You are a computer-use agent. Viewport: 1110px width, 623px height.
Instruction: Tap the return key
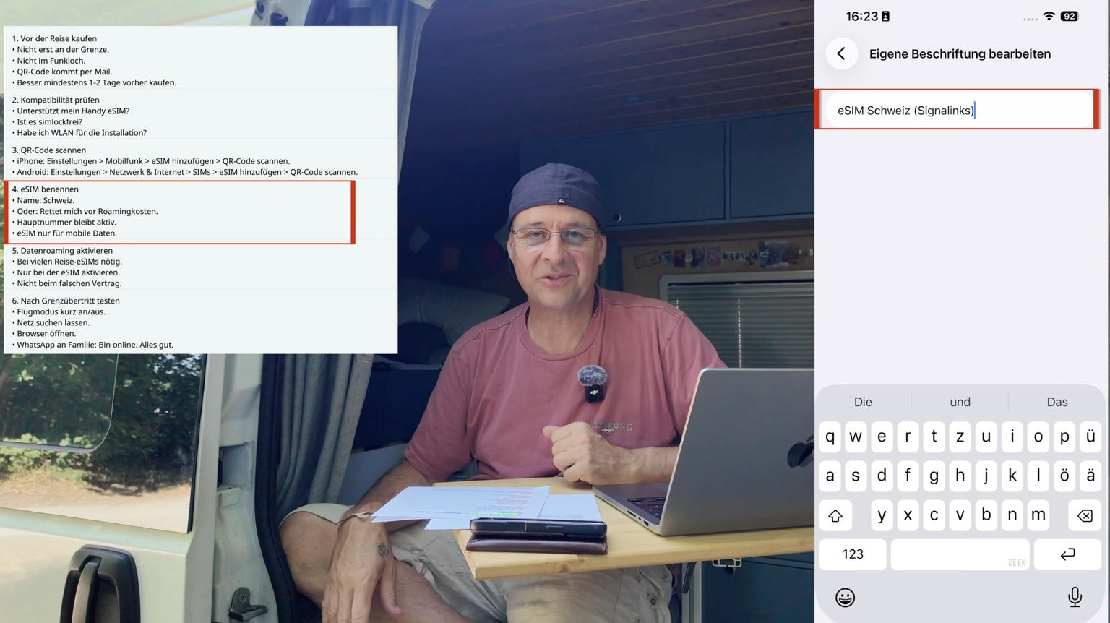[x=1067, y=554]
